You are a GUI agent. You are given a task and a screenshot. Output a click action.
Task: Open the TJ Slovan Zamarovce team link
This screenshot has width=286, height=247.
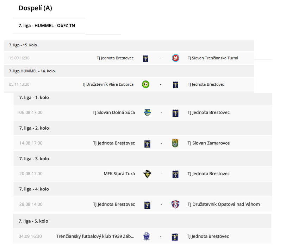click(x=209, y=143)
